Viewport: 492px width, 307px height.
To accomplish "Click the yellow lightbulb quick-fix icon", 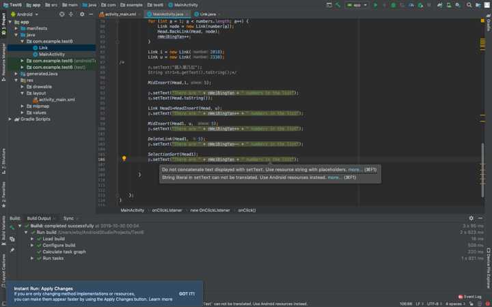I will click(x=124, y=158).
